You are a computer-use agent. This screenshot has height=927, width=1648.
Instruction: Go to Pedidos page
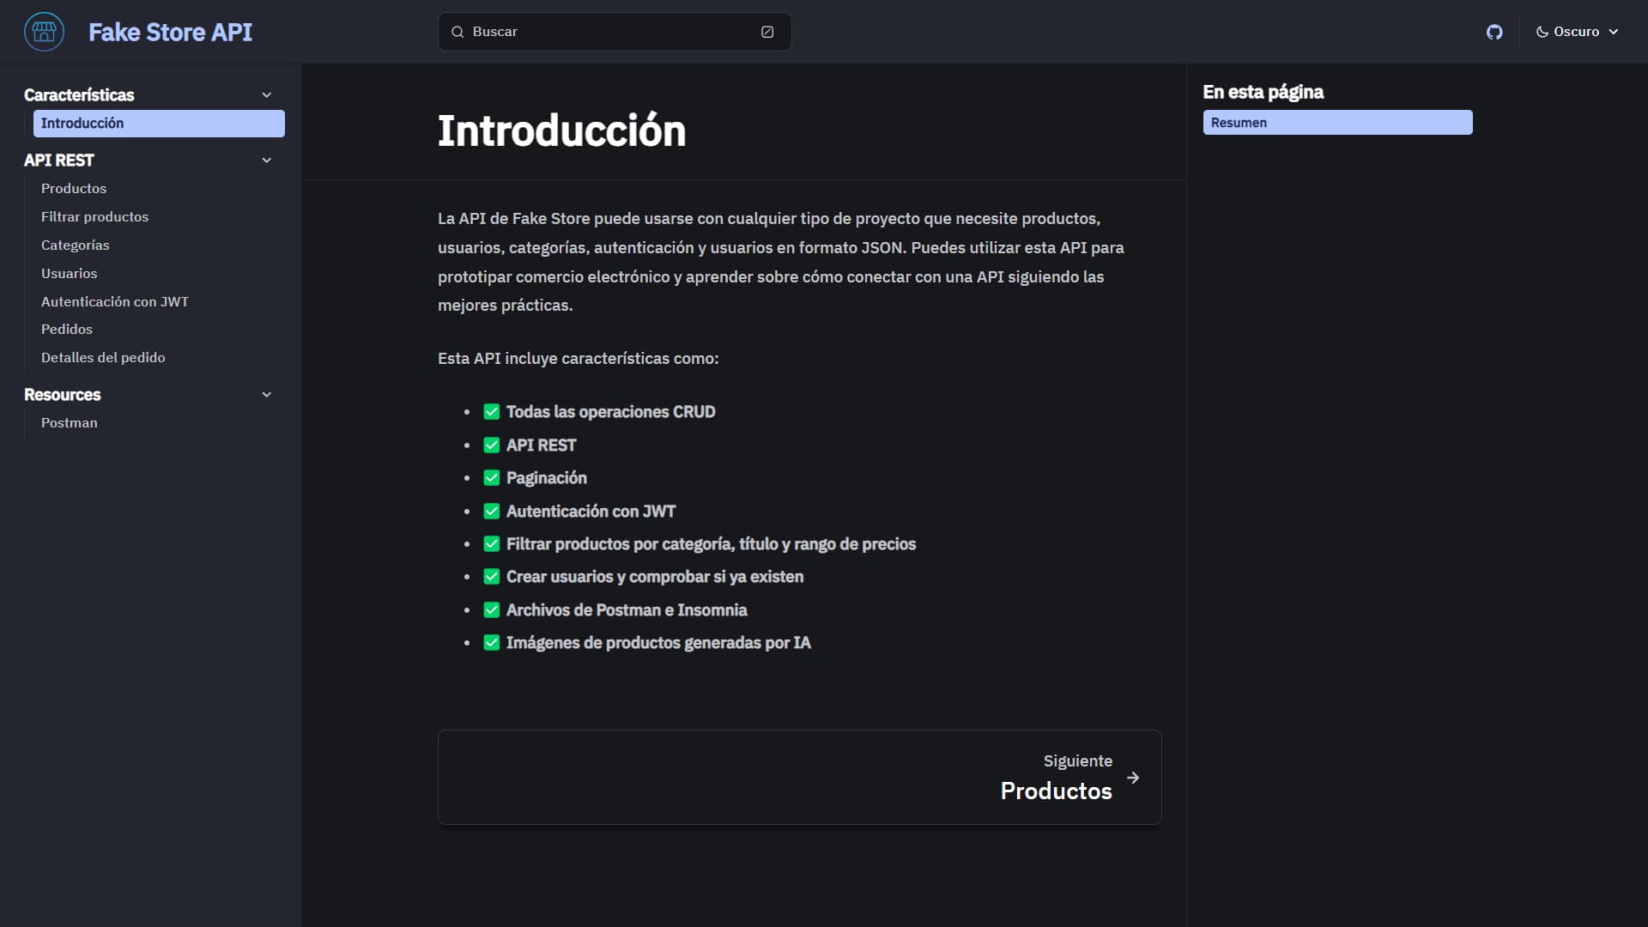coord(67,330)
